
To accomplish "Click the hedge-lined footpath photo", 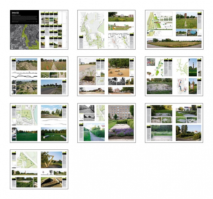I will (94, 132).
